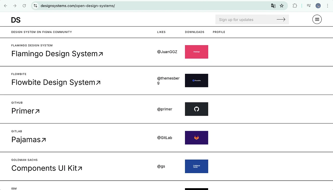Open the Flowbite Design System link

click(x=56, y=82)
